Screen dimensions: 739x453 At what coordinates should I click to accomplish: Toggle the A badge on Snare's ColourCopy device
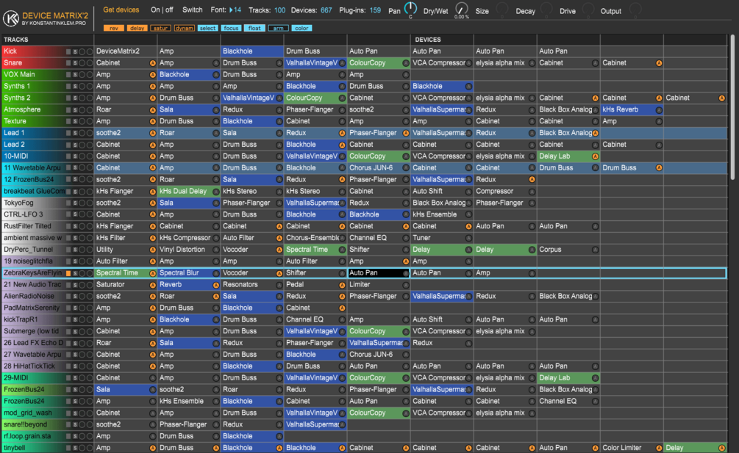click(x=405, y=63)
